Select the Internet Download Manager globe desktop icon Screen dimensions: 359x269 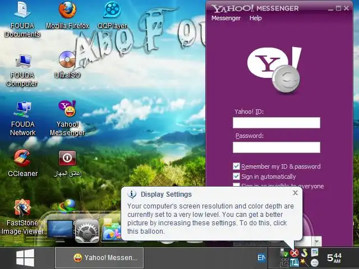tap(67, 205)
